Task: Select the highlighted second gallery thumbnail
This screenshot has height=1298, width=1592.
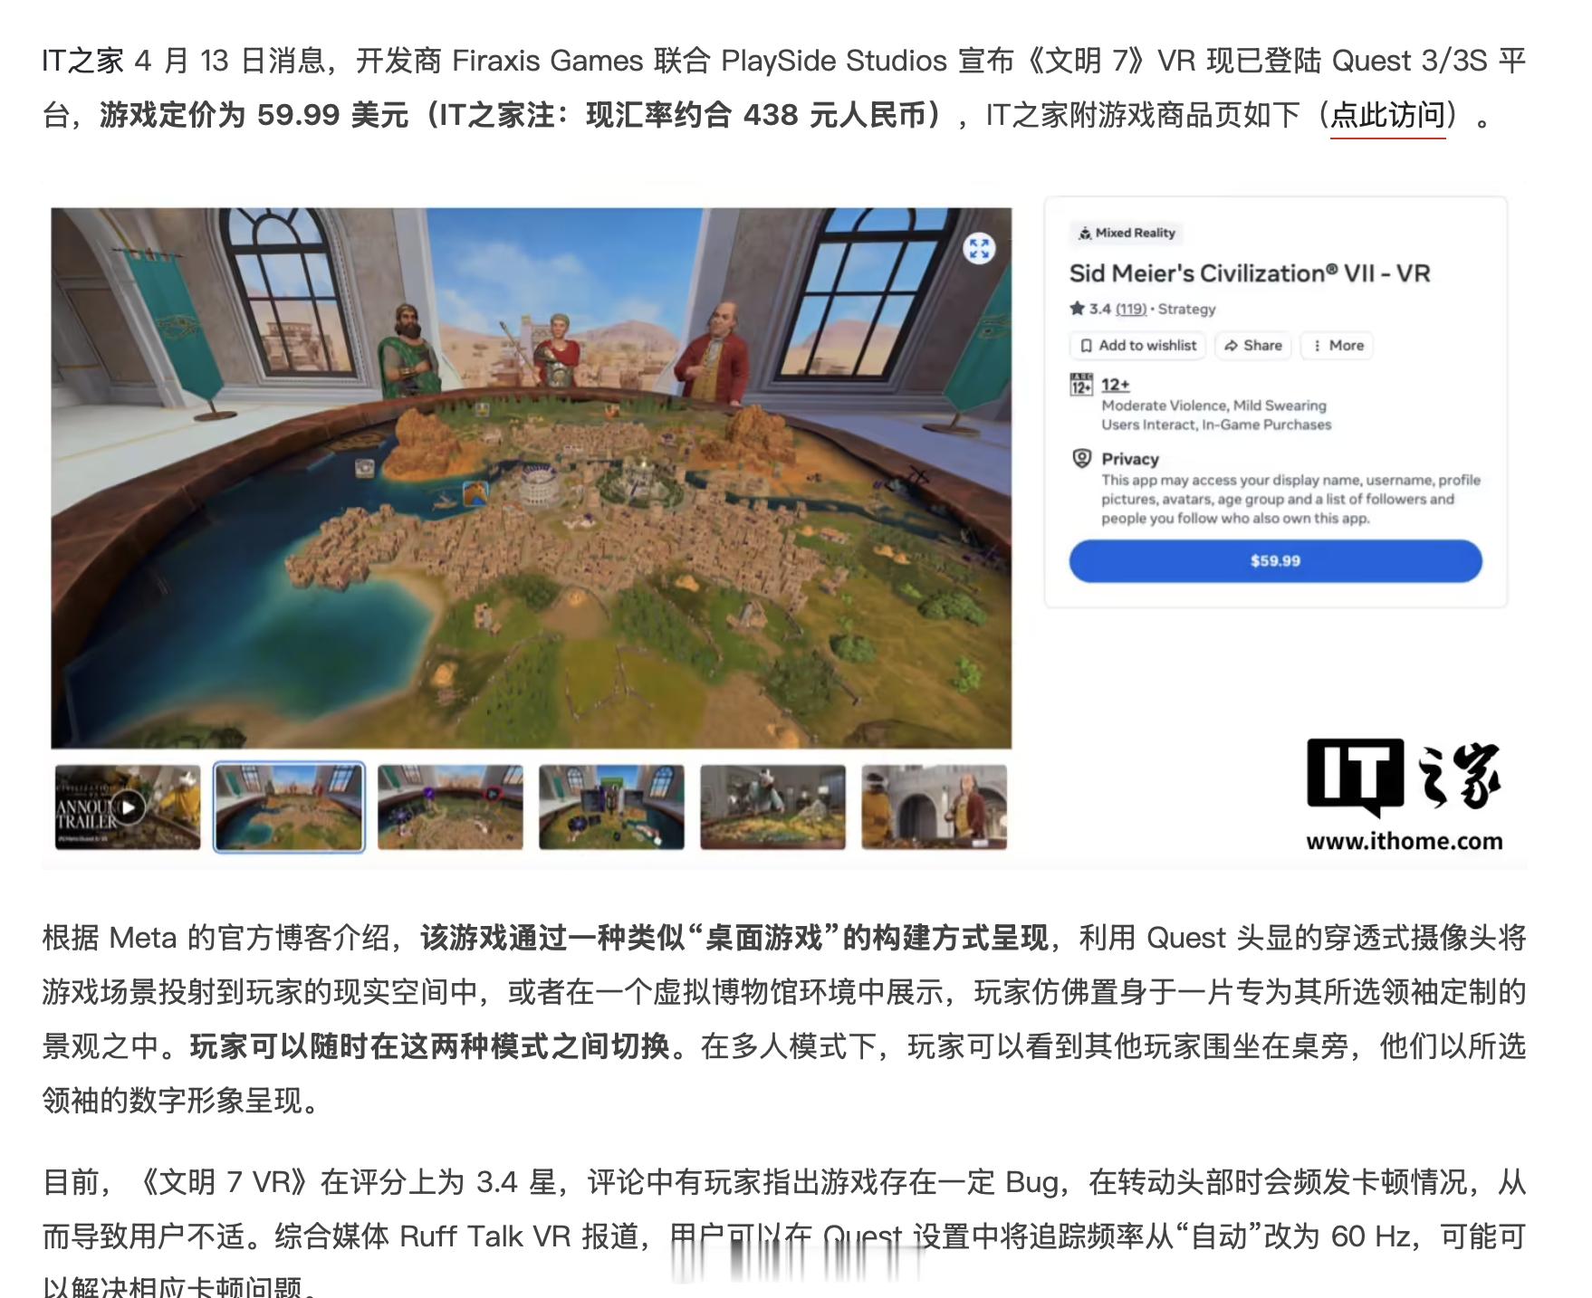Action: pyautogui.click(x=289, y=806)
